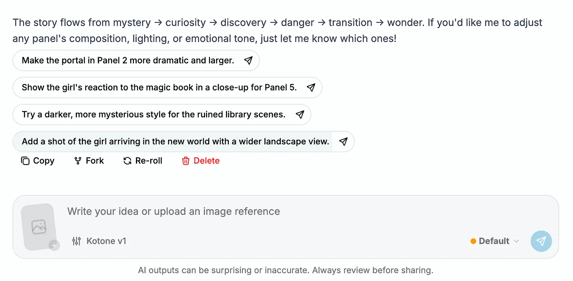Click send arrow on darker style suggestion
This screenshot has height=281, width=573.
300,115
